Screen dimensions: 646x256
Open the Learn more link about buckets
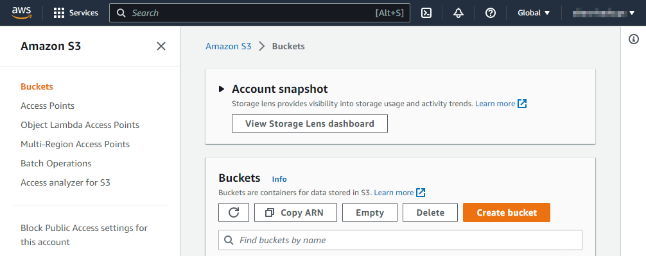[x=394, y=192]
